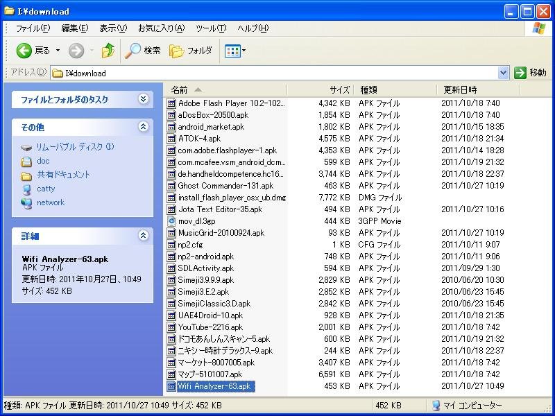Select file name np2-android.apk
This screenshot has height=416, width=555.
tap(205, 257)
